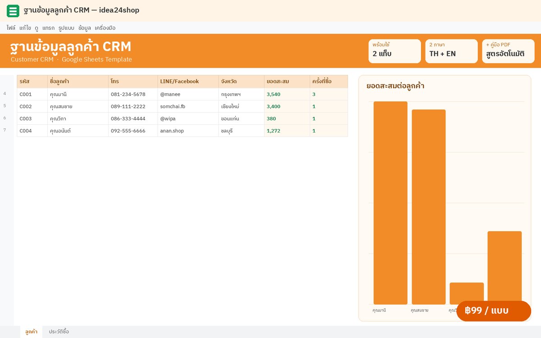Click cell C003
Screen dimensions: 541x338
[32, 119]
